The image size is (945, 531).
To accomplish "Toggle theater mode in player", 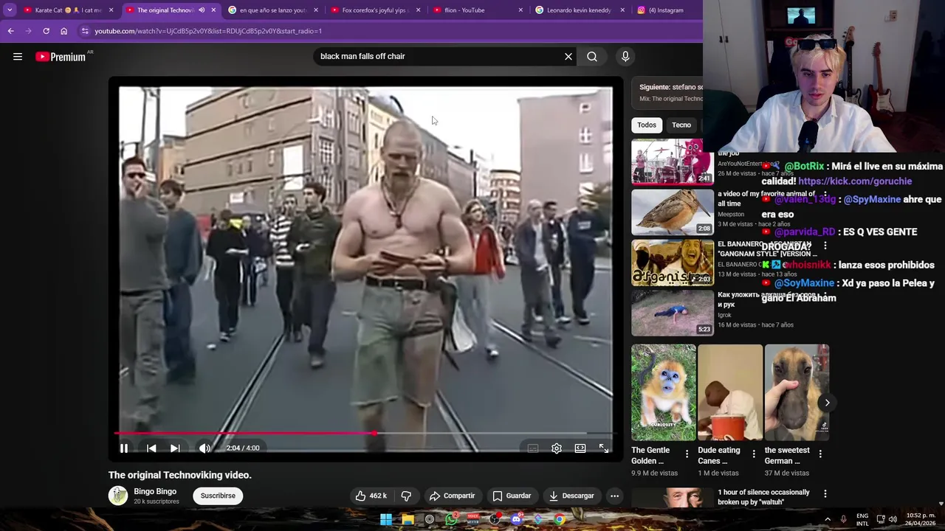I will pos(580,448).
